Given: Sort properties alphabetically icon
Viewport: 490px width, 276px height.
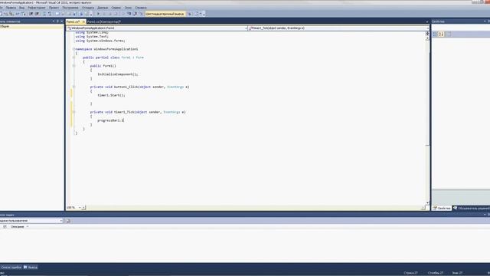Looking at the screenshot, I should click(441, 34).
